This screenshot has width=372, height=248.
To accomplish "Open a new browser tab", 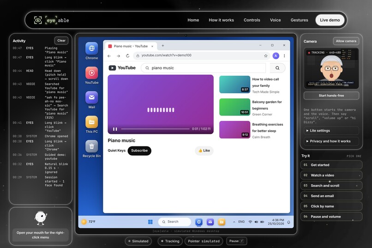I will [x=163, y=46].
